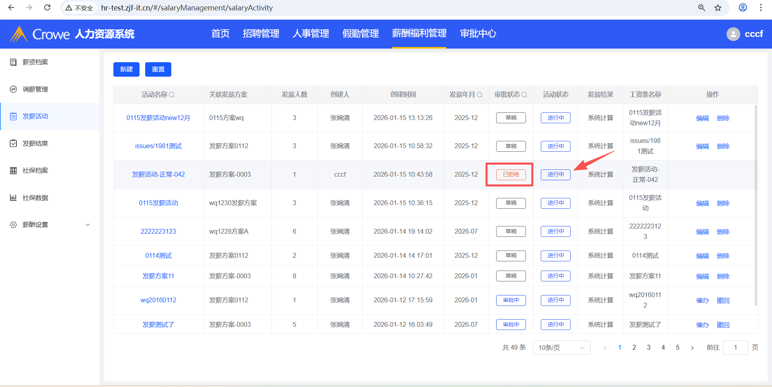Open the 0115发薪活动new12月 activity link
The image size is (772, 387).
(x=158, y=118)
